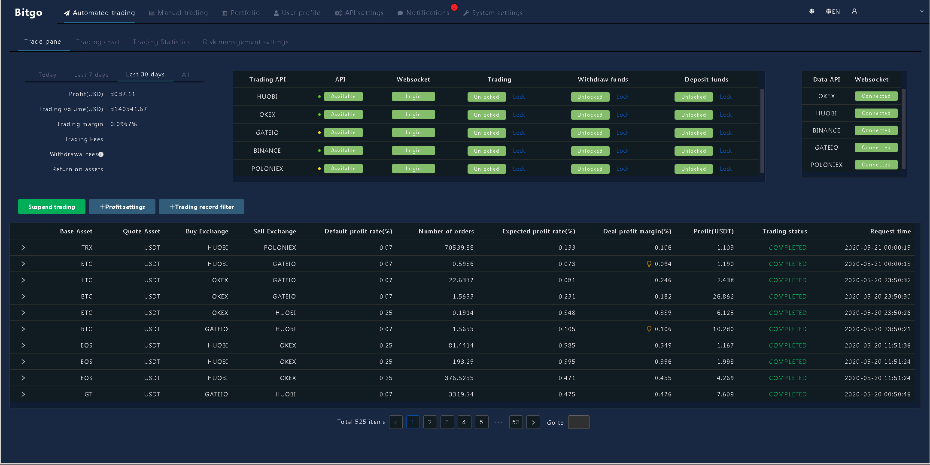Click OKEX API Available button
The height and width of the screenshot is (465, 930).
click(x=343, y=115)
